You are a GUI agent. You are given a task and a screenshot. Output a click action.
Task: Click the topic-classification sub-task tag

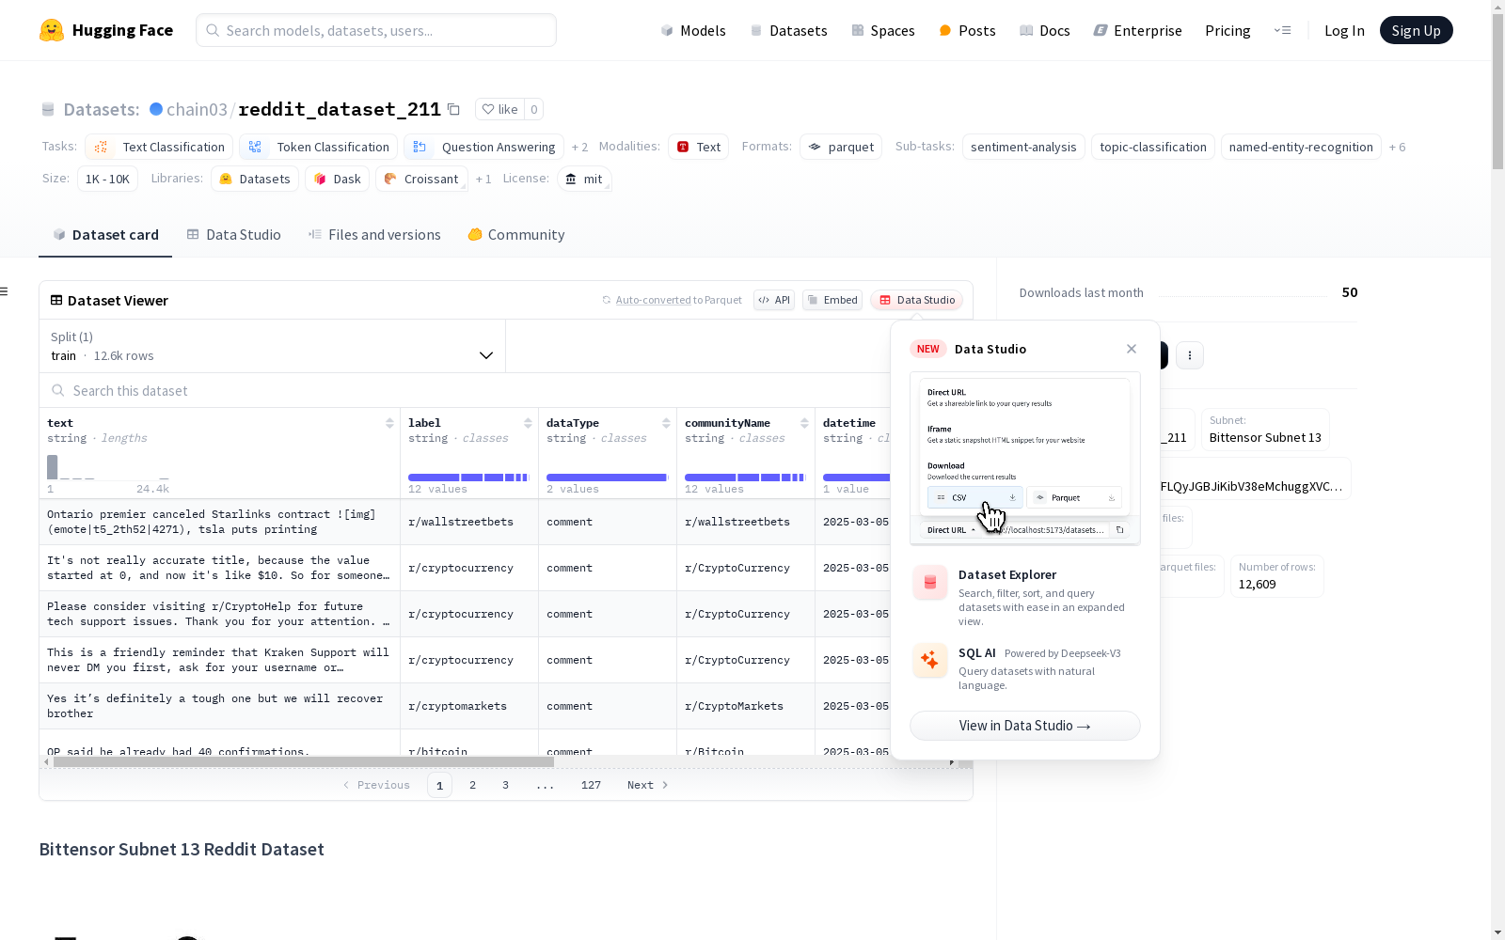click(x=1153, y=147)
